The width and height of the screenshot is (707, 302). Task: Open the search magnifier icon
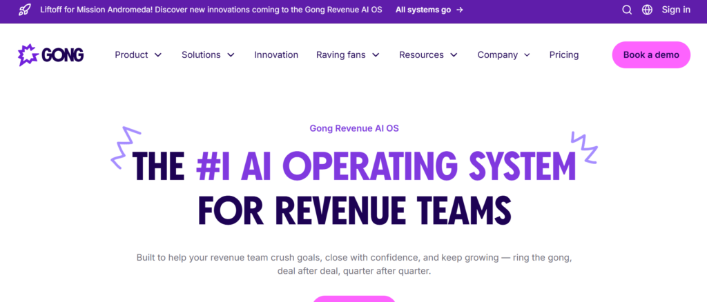click(627, 10)
